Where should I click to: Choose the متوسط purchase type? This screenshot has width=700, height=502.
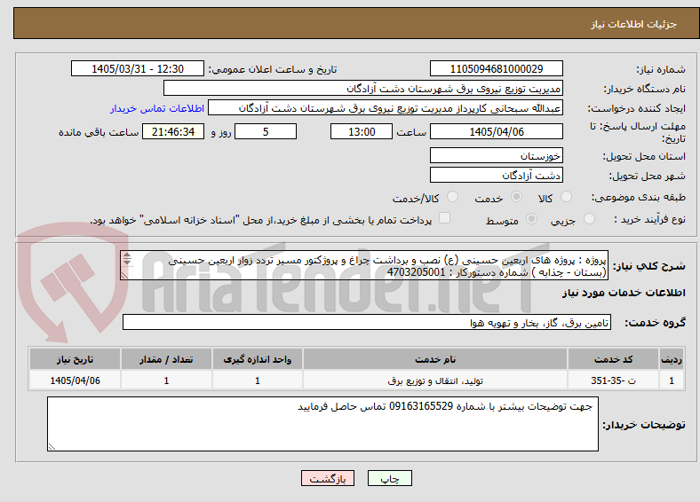[x=531, y=218]
